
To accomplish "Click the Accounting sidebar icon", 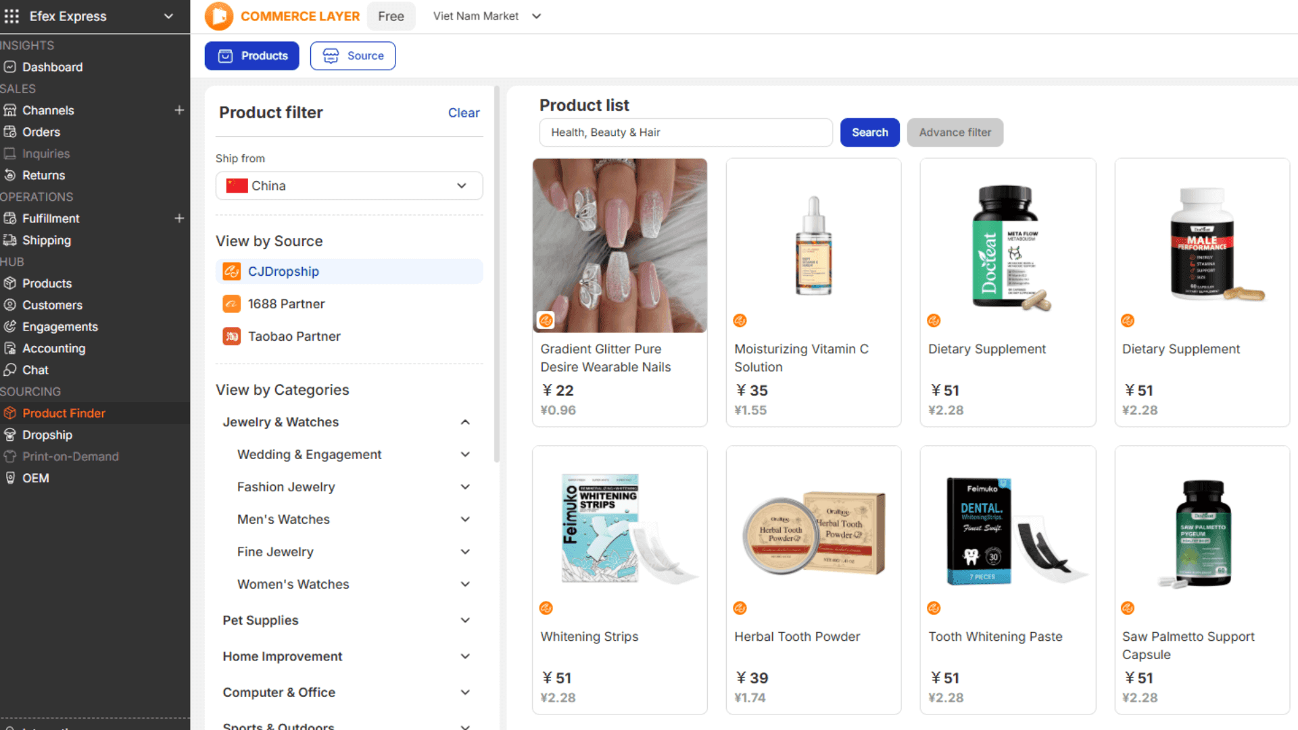I will click(x=10, y=348).
